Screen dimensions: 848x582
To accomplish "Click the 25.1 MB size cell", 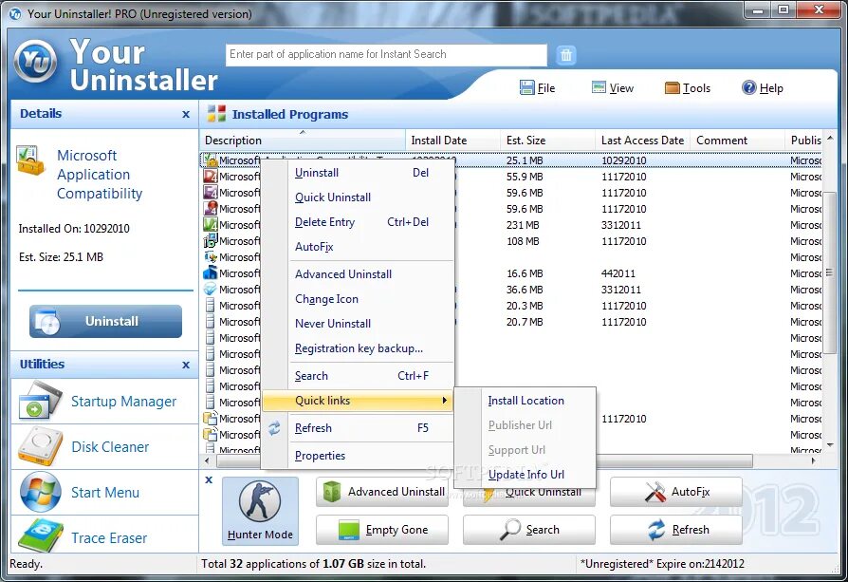I will pyautogui.click(x=525, y=160).
